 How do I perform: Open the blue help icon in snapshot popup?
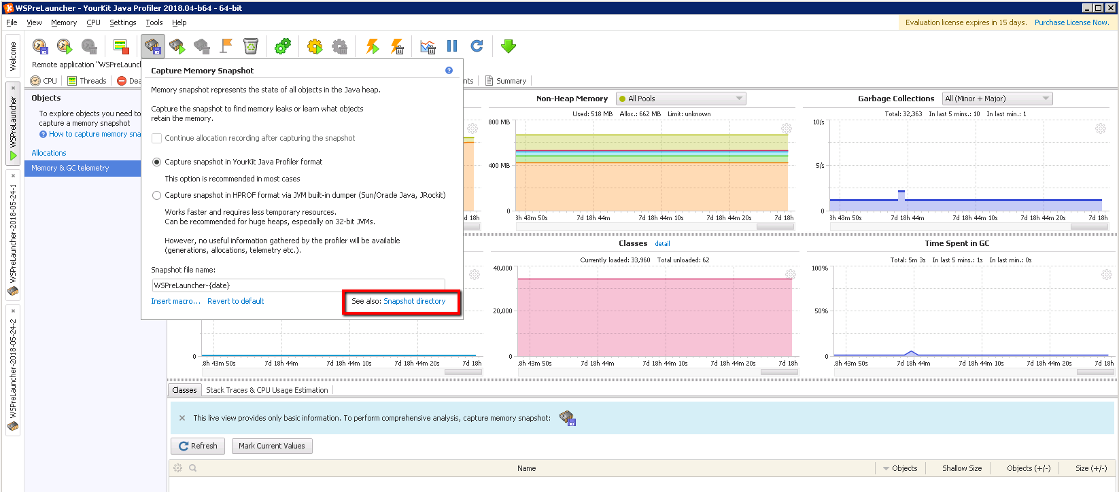[449, 71]
